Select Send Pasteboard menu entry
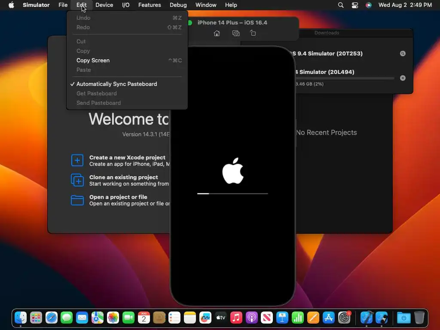Screen dimensions: 440x330 click(127, 103)
